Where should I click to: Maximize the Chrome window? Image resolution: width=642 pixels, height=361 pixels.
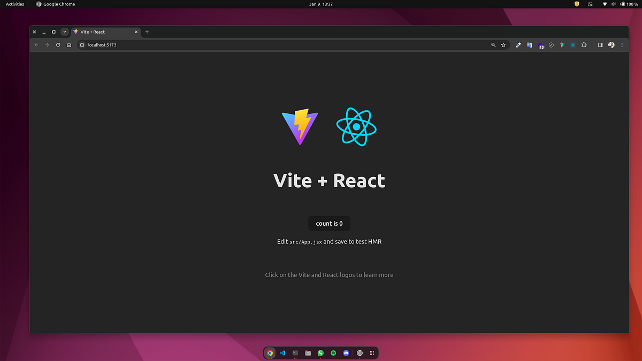pyautogui.click(x=53, y=32)
